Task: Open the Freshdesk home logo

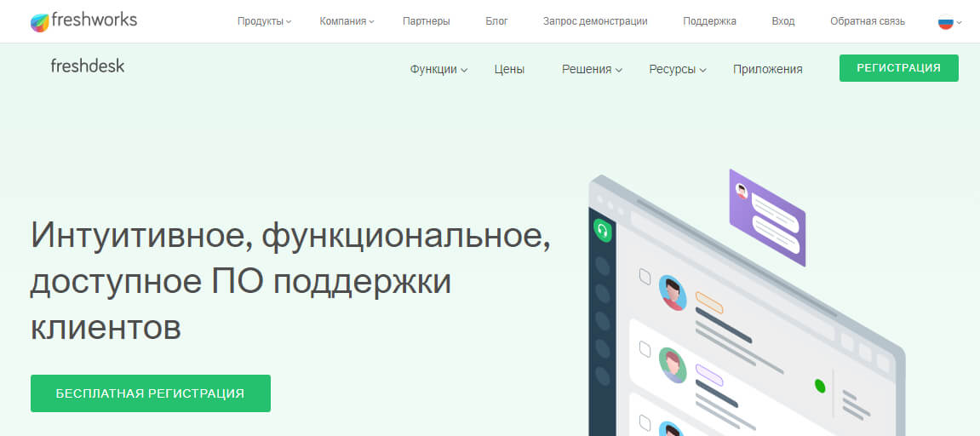Action: [88, 66]
